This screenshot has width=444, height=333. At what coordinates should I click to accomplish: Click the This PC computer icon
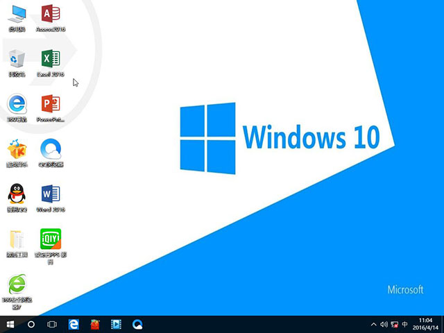click(17, 14)
